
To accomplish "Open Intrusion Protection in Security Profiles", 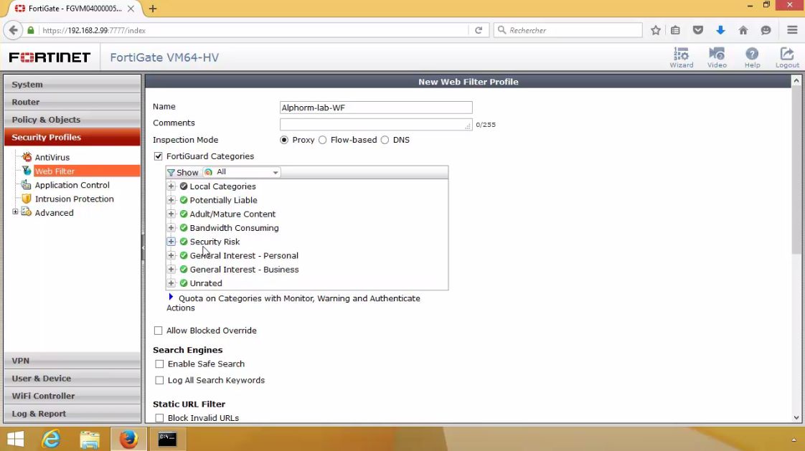I will 75,199.
